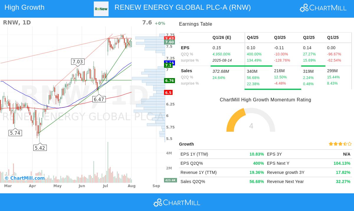Click the ChartMill logo in the footer
The image size is (354, 211).
pyautogui.click(x=177, y=203)
